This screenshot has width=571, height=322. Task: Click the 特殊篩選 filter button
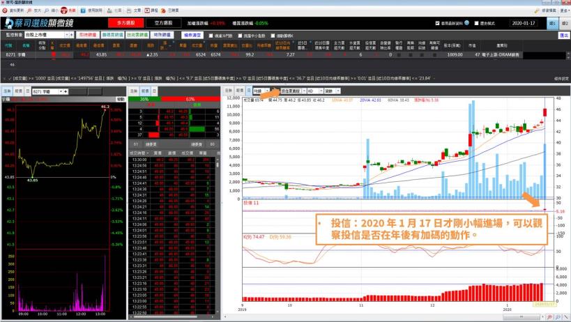[x=162, y=35]
